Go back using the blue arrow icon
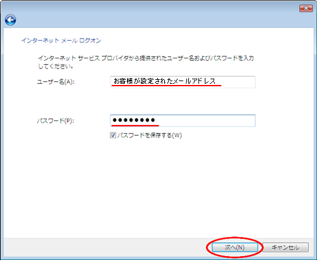The width and height of the screenshot is (317, 260). [x=10, y=20]
